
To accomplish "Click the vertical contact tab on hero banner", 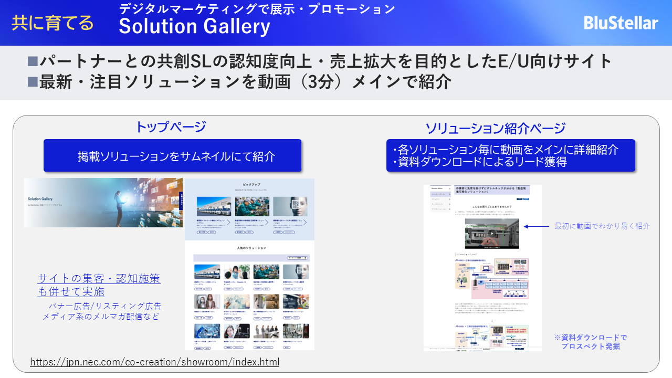I will (180, 200).
